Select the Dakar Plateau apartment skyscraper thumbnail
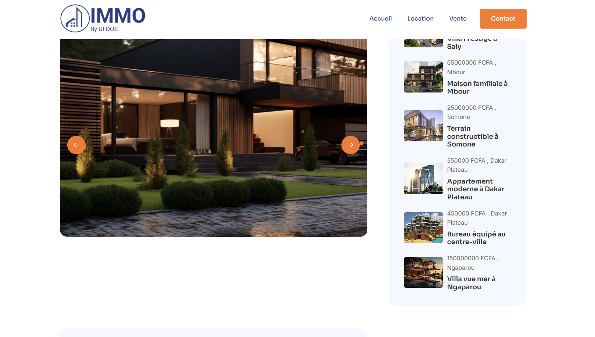Screen dimensions: 595x337 pyautogui.click(x=423, y=178)
